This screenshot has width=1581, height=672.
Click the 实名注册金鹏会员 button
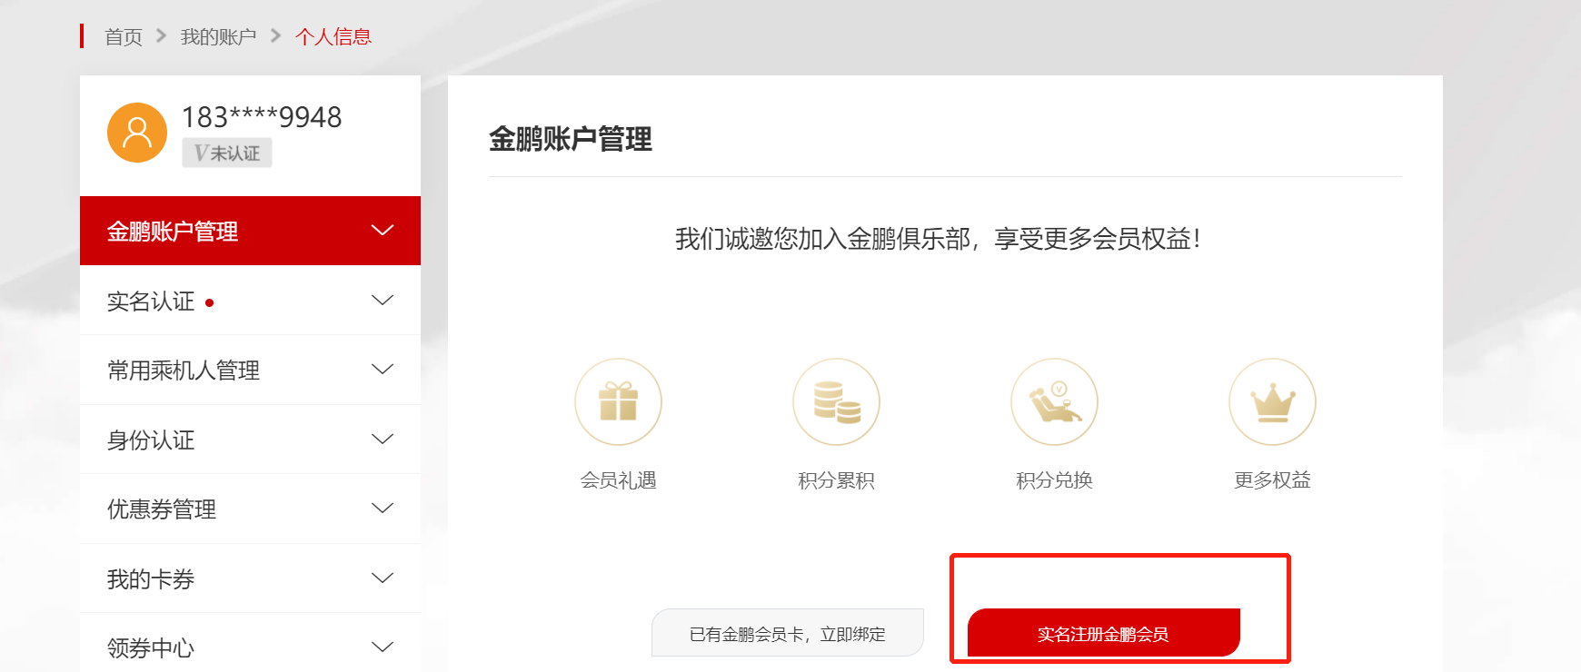coord(1103,633)
